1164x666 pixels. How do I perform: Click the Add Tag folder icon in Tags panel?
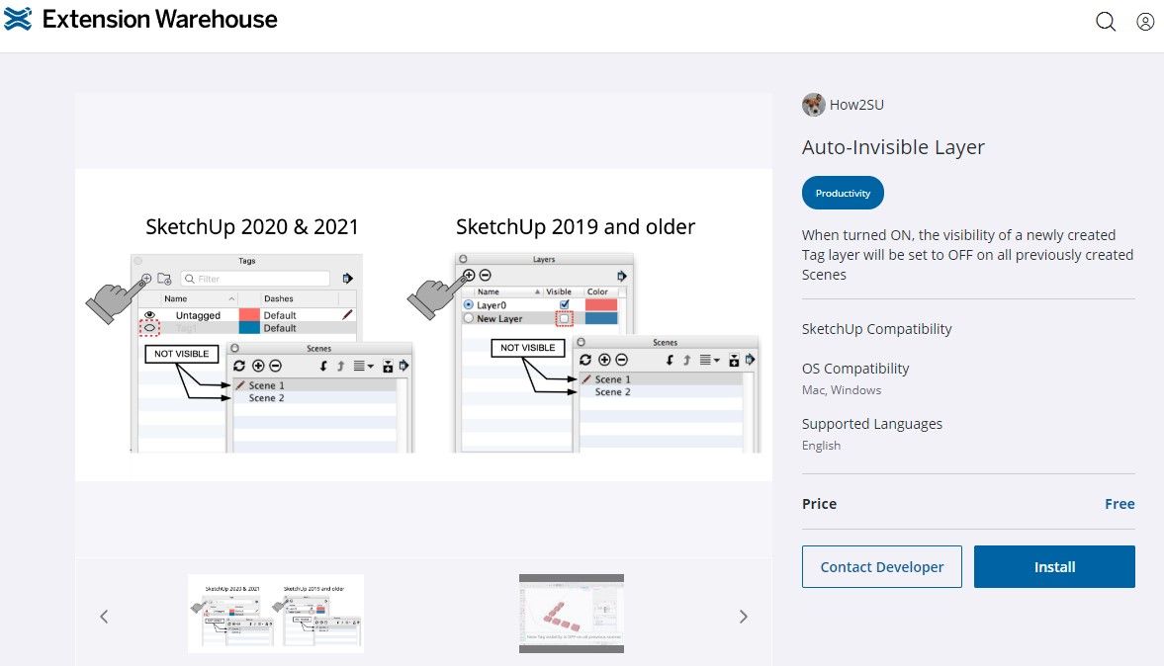[x=164, y=280]
